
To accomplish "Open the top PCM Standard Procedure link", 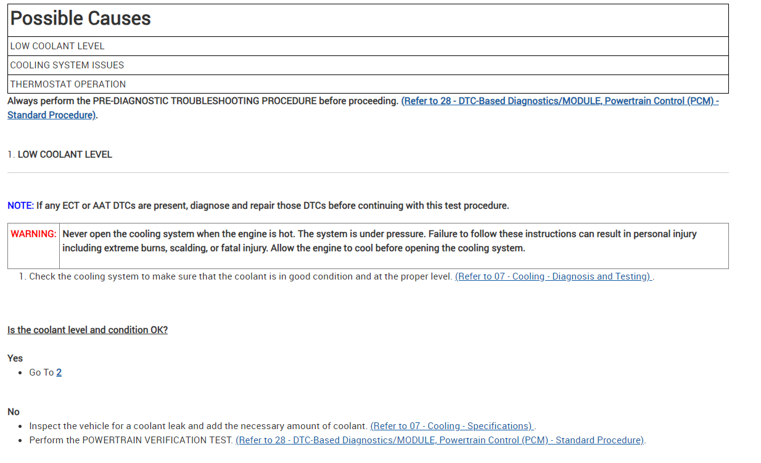I will (x=559, y=101).
